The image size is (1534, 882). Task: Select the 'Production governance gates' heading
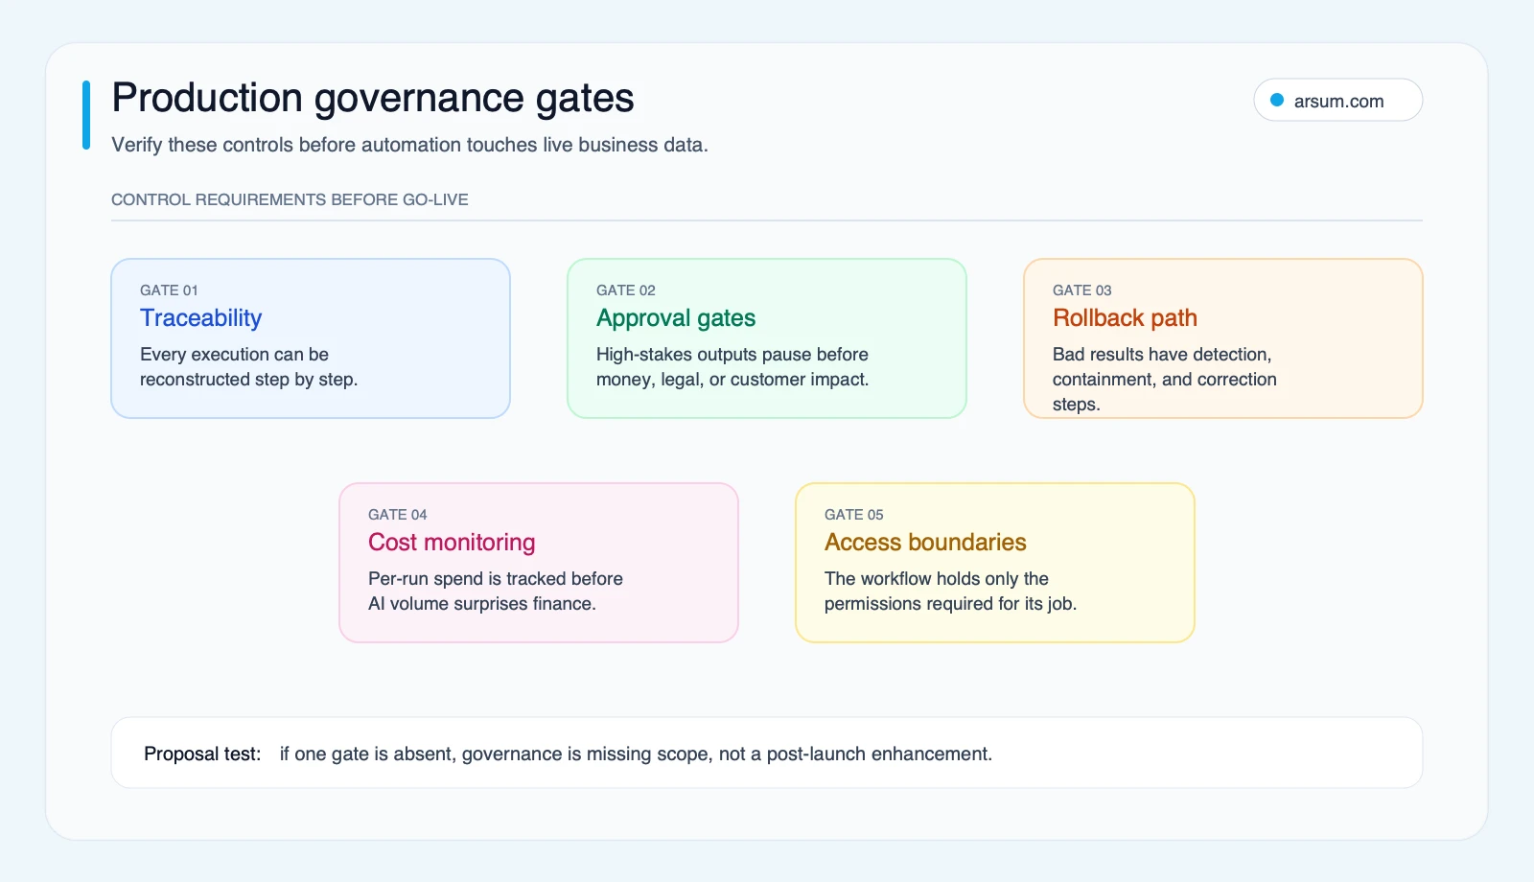coord(373,98)
